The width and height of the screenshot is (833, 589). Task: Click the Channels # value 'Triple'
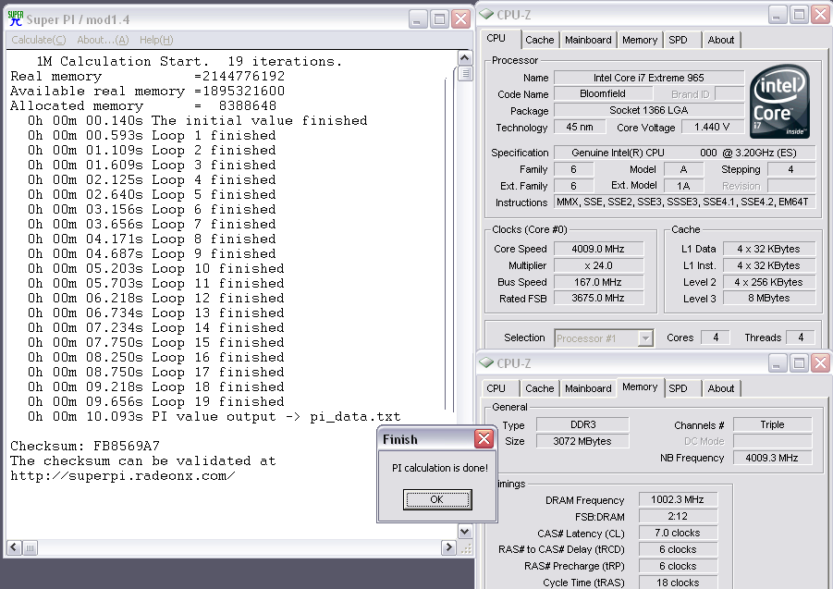[x=772, y=424]
